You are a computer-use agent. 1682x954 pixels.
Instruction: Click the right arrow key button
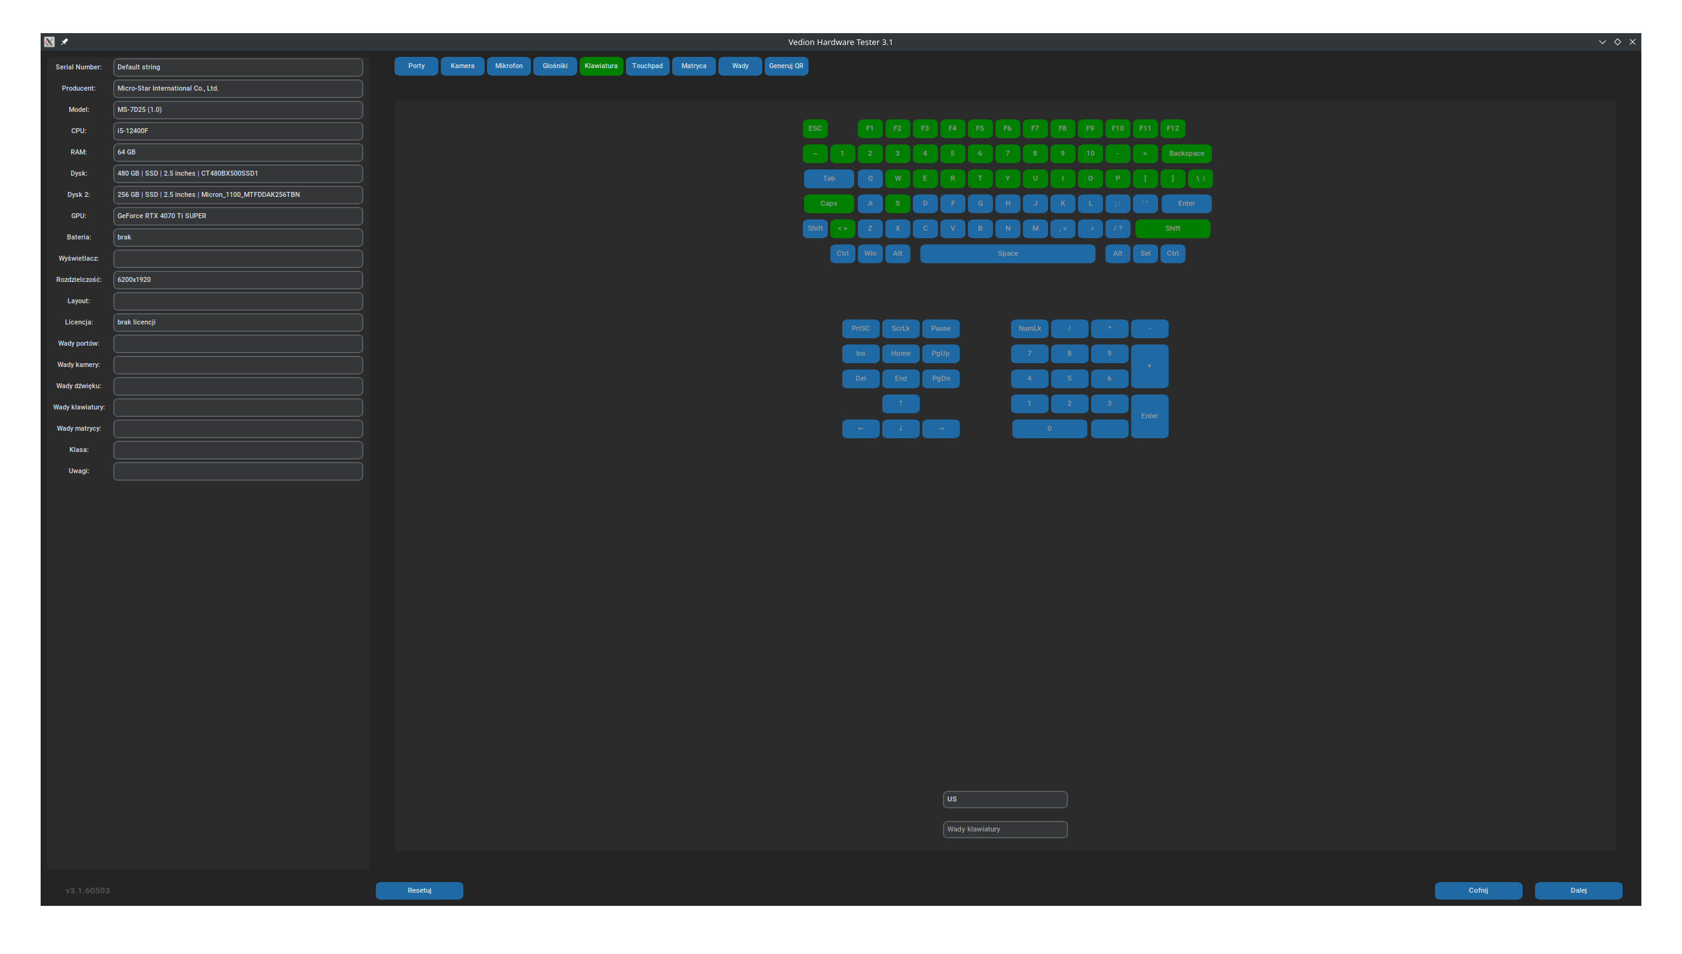941,428
